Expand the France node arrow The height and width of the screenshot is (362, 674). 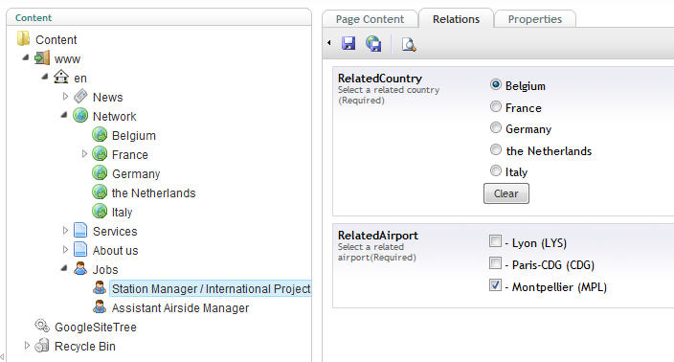[84, 153]
